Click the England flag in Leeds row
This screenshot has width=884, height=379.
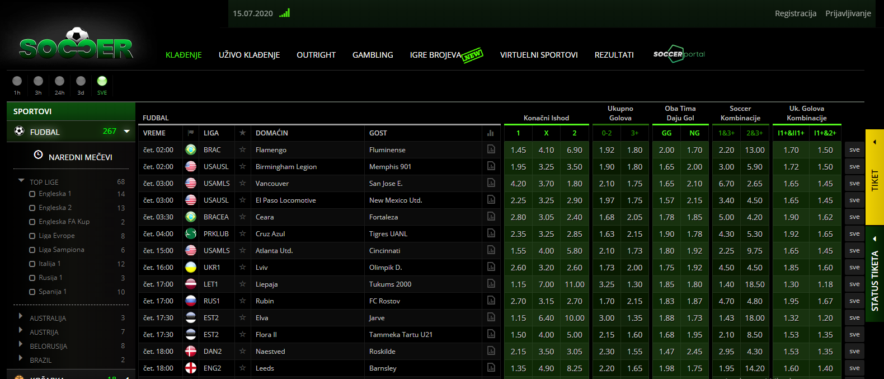pyautogui.click(x=191, y=368)
